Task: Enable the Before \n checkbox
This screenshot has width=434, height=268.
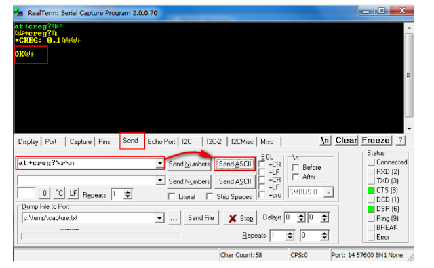Action: (296, 168)
